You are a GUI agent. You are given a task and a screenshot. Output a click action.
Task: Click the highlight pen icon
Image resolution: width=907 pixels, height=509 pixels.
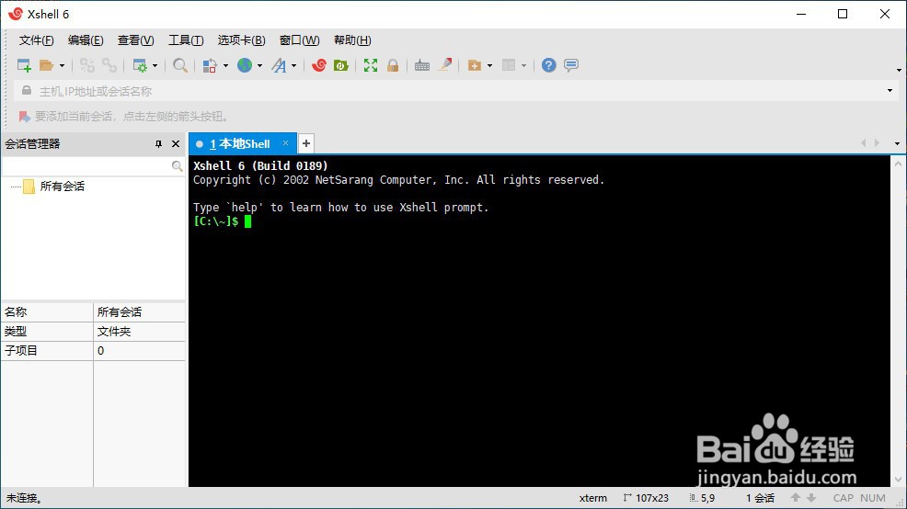tap(445, 64)
